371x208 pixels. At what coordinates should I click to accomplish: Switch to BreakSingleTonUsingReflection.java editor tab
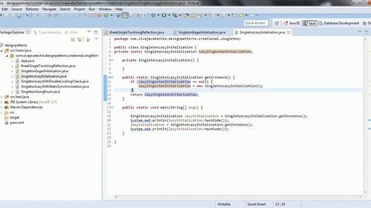point(134,32)
